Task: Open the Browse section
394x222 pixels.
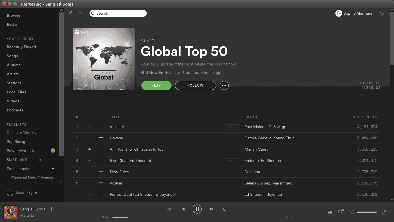Action: click(14, 15)
